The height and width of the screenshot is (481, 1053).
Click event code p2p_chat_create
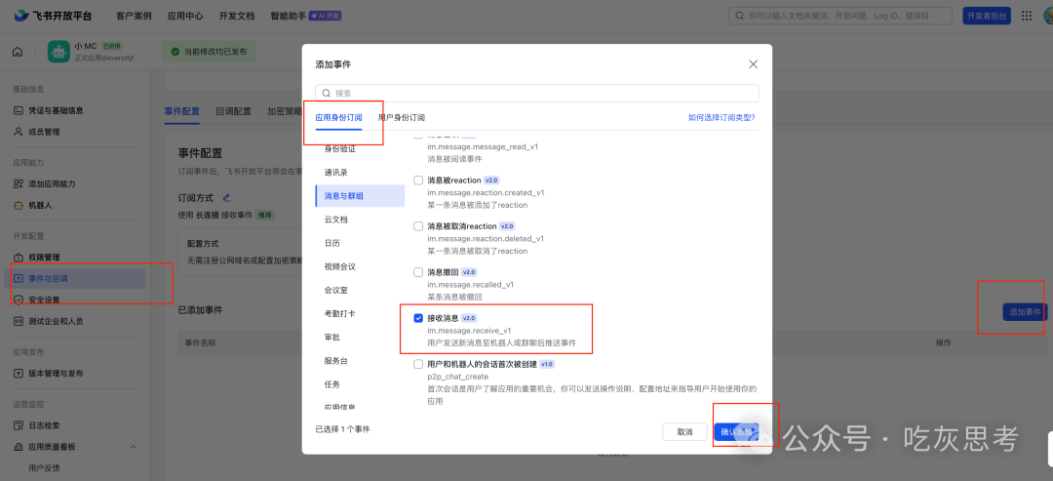pyautogui.click(x=458, y=377)
